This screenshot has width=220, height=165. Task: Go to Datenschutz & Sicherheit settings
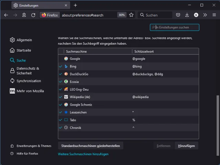pos(27,70)
